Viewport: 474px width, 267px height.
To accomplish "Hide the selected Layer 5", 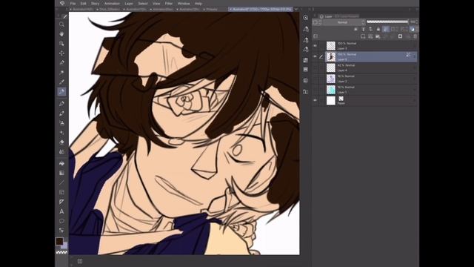I will pyautogui.click(x=315, y=56).
